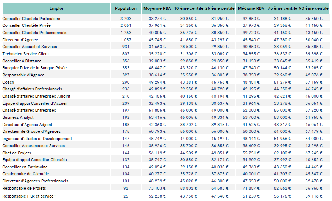
Task: Click the Médiane RBA column header
Action: pos(251,8)
